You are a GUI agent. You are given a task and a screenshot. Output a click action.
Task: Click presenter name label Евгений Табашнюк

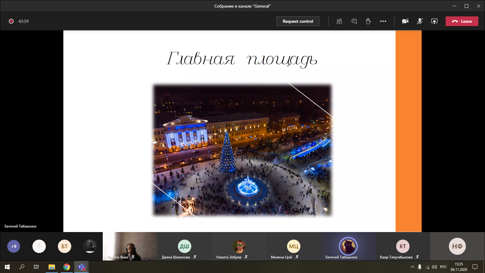(x=20, y=226)
